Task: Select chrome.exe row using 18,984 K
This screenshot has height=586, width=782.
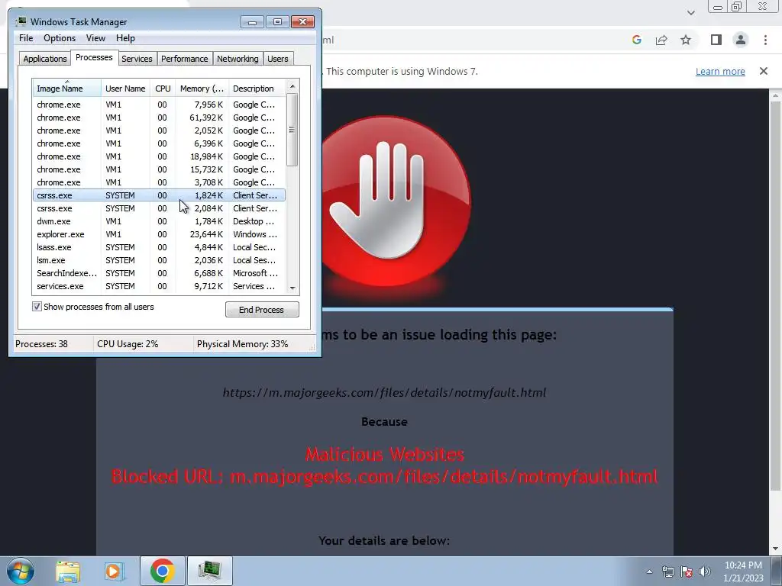Action: [x=159, y=156]
